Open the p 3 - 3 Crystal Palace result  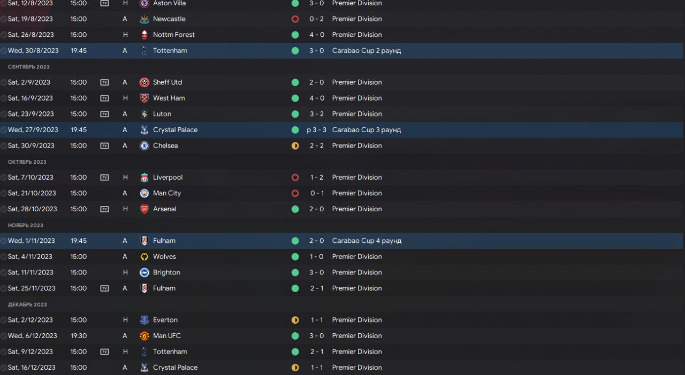[316, 130]
